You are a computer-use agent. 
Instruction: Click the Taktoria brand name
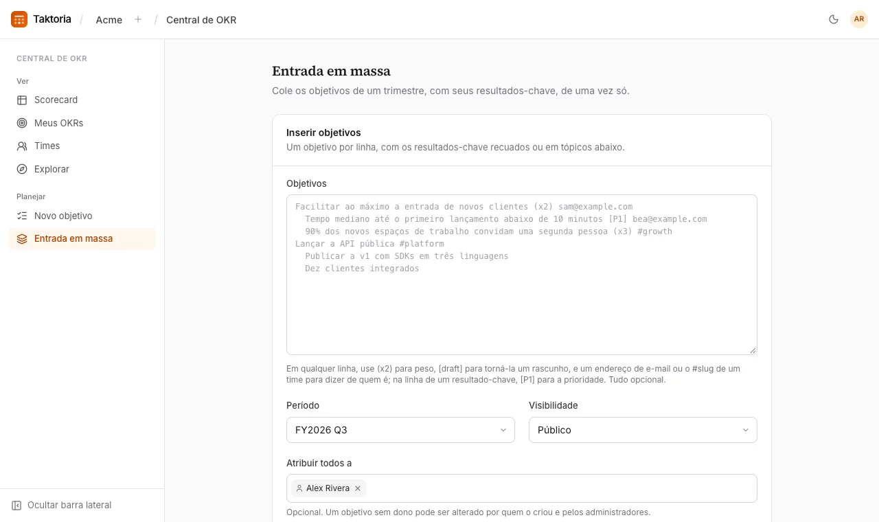(x=52, y=19)
